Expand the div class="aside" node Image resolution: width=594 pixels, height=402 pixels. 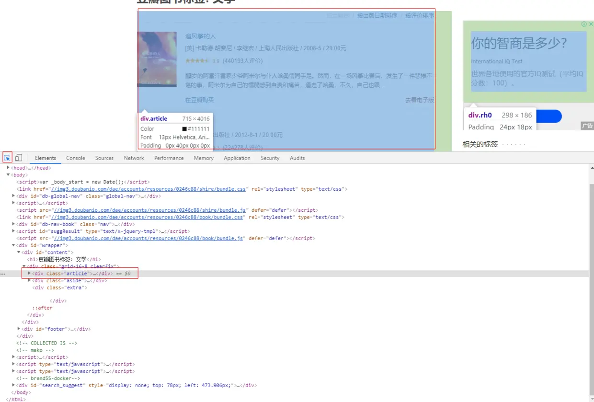coord(29,280)
